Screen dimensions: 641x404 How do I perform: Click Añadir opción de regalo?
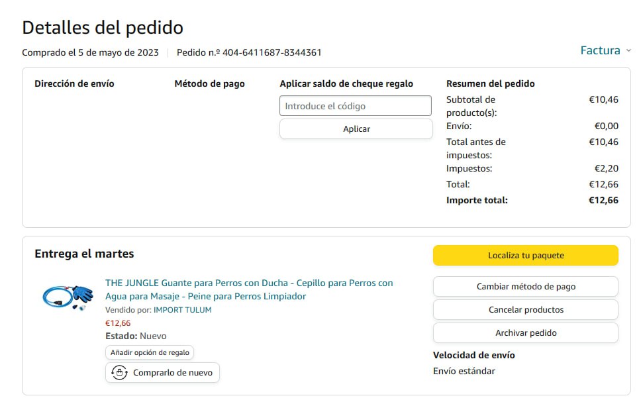click(150, 352)
